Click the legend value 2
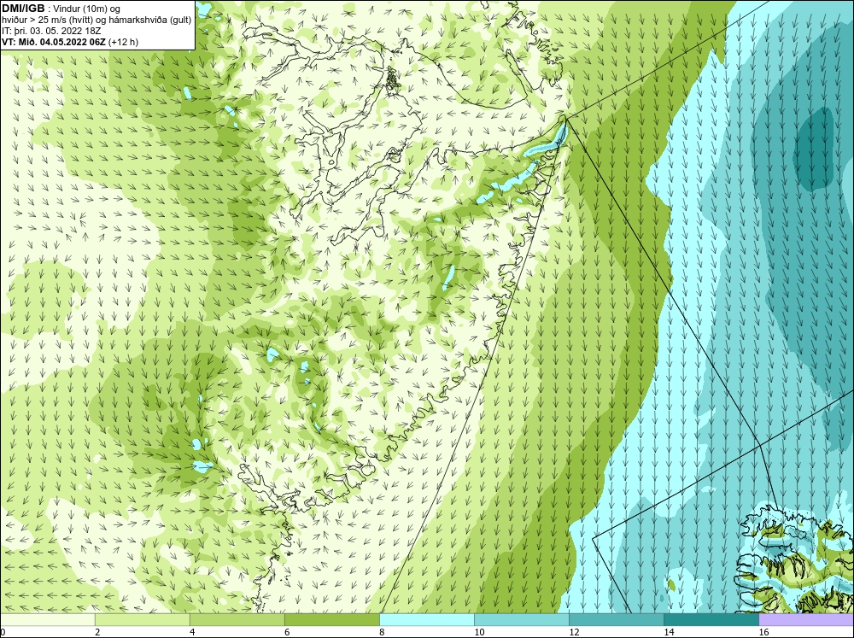 coord(97,632)
